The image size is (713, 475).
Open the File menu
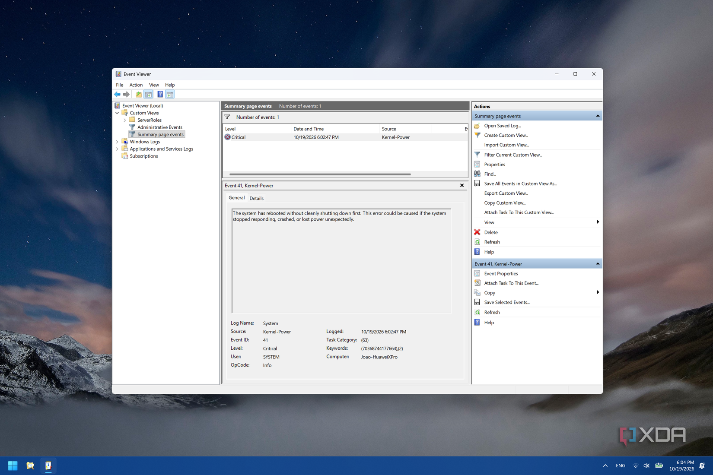tap(119, 85)
